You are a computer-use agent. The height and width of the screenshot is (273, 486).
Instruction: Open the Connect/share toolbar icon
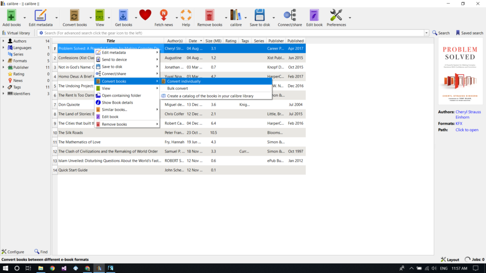[x=290, y=16]
